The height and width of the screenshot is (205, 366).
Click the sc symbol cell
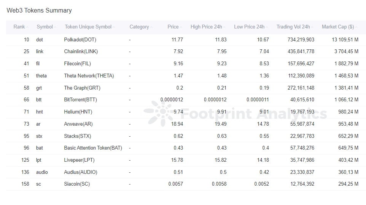tap(38, 184)
